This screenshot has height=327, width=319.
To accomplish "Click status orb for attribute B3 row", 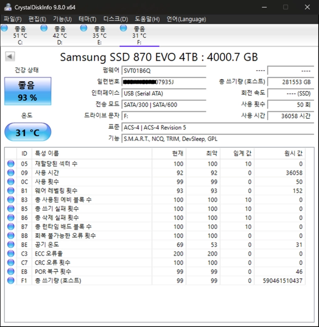I will pyautogui.click(x=11, y=200).
